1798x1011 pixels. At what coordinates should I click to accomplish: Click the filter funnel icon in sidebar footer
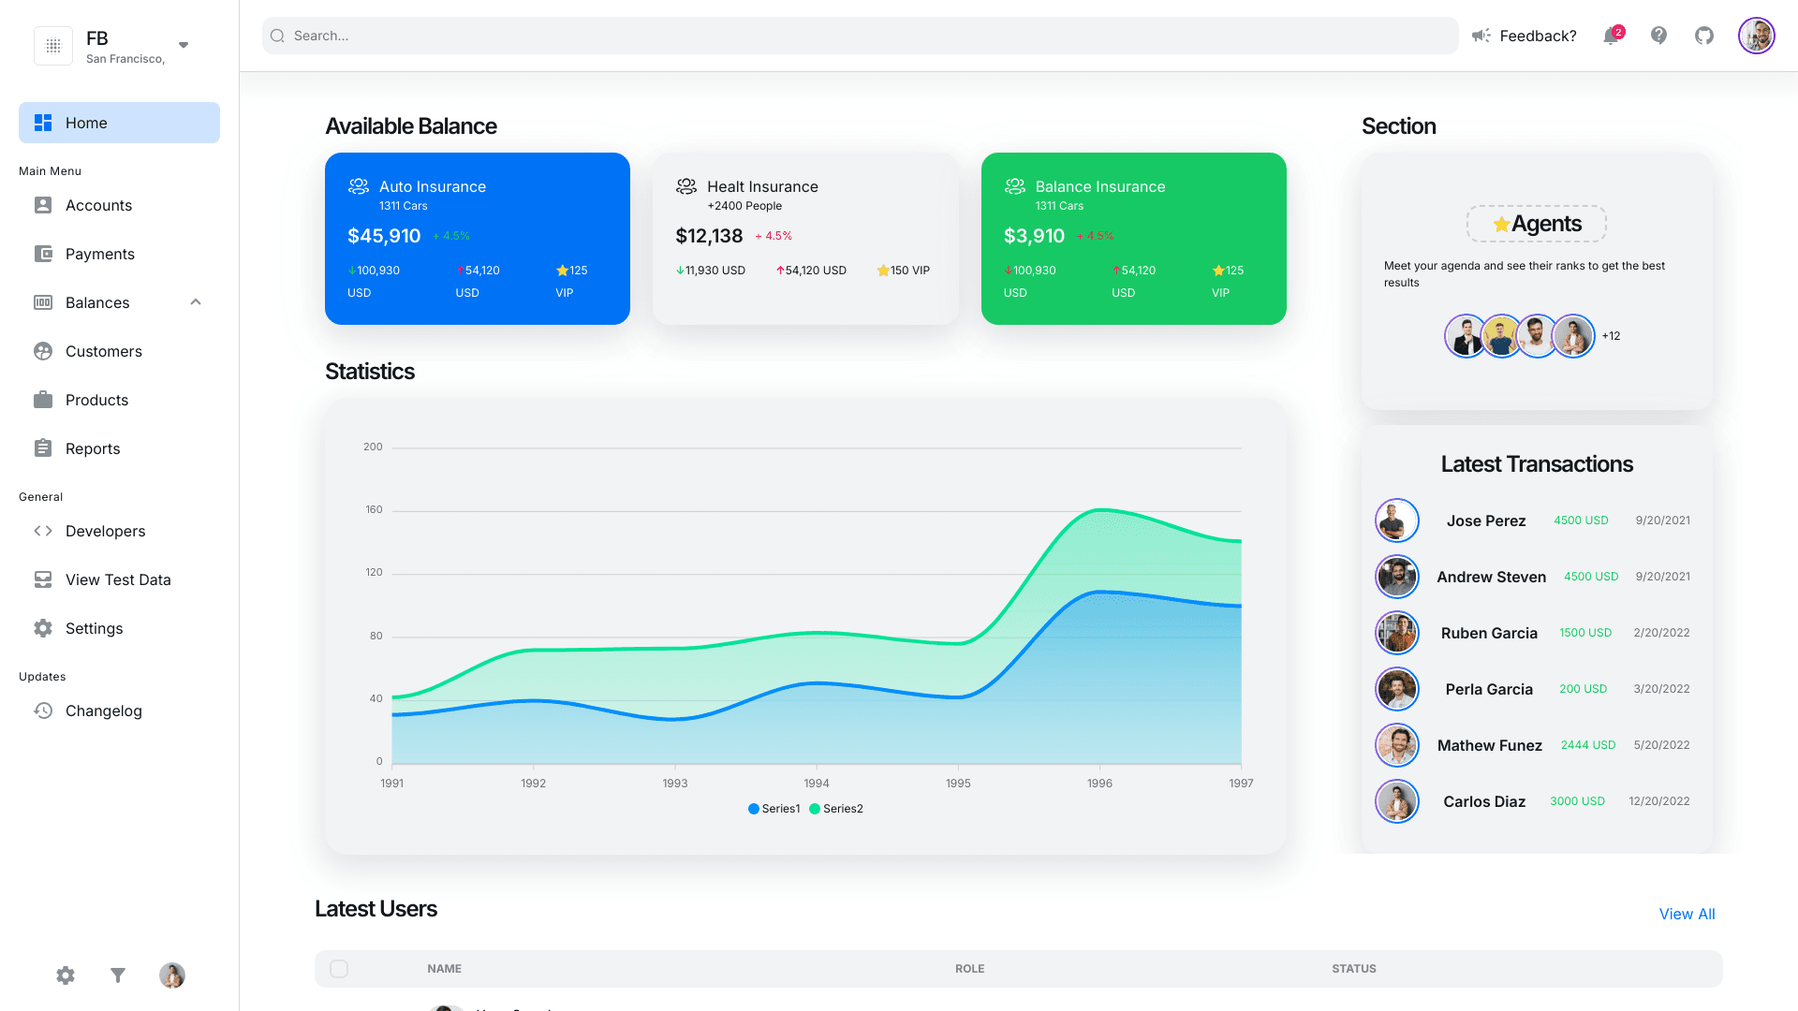point(118,975)
